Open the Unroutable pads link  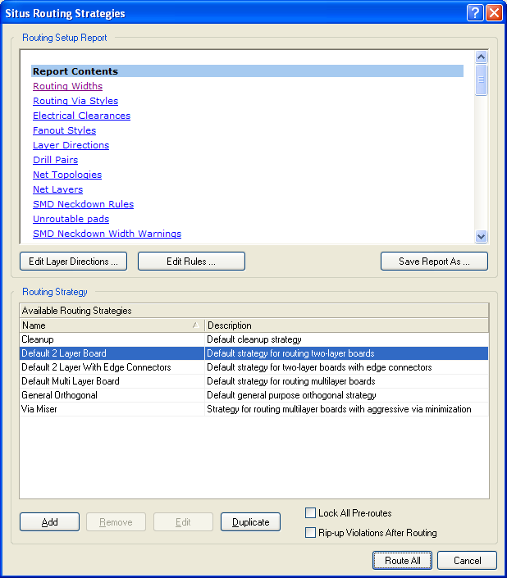[x=71, y=219]
